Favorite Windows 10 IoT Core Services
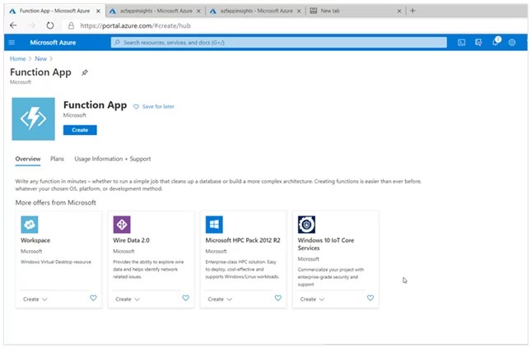 370,298
